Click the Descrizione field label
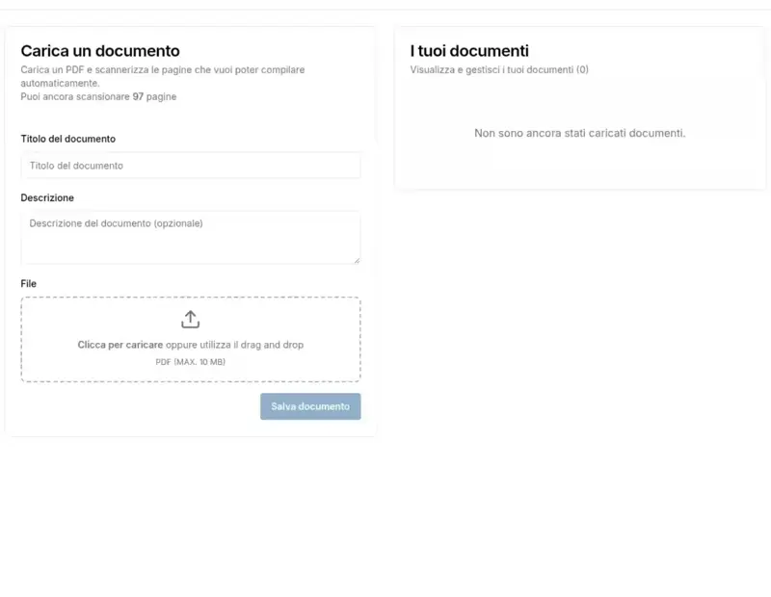Viewport: 771px width, 597px height. (47, 197)
